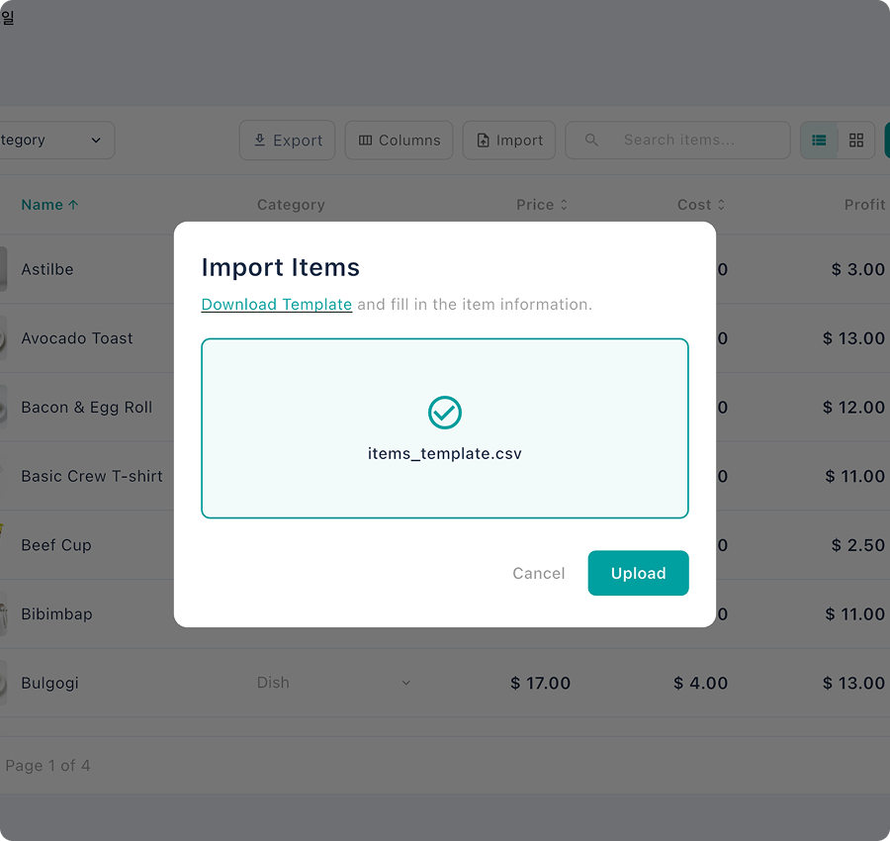This screenshot has width=890, height=841.
Task: Click Astilbe's $ 3.00 profit value
Action: coord(858,269)
